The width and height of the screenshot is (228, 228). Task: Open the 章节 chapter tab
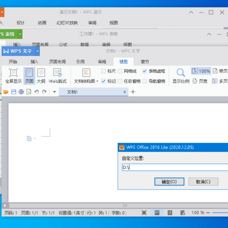145,62
